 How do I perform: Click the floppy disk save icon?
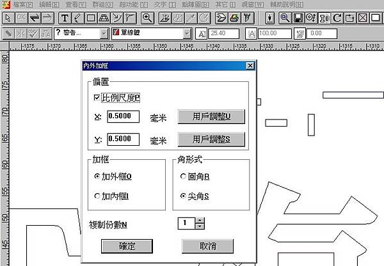[x=298, y=18]
